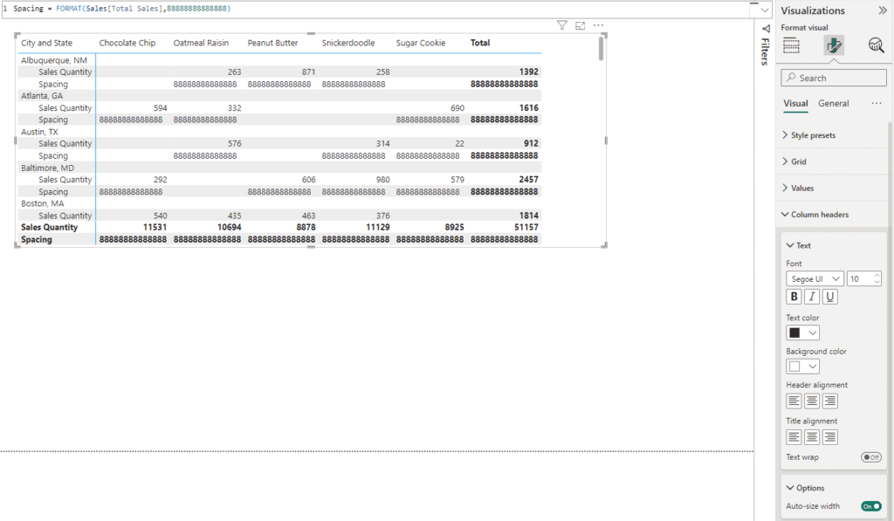The image size is (894, 521).
Task: Expand the formula bar chevron
Action: click(765, 9)
